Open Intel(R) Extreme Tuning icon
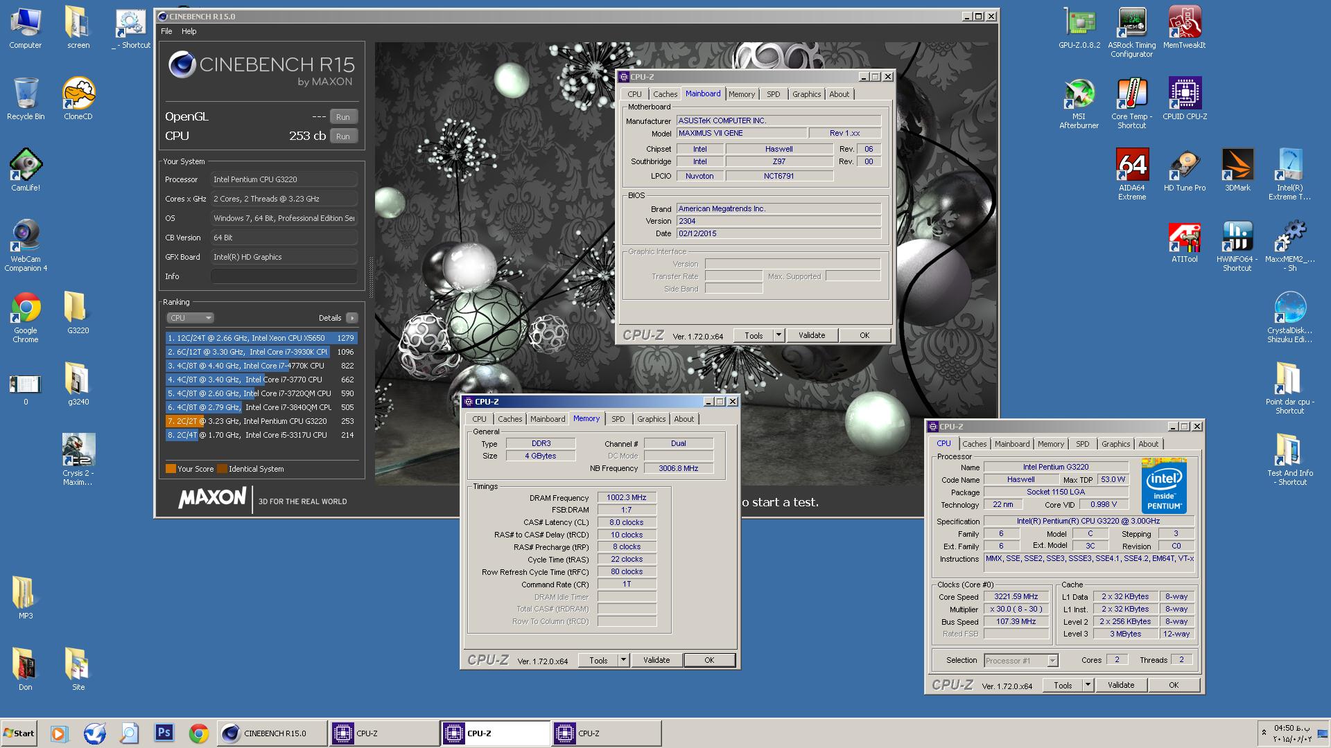 [1289, 175]
